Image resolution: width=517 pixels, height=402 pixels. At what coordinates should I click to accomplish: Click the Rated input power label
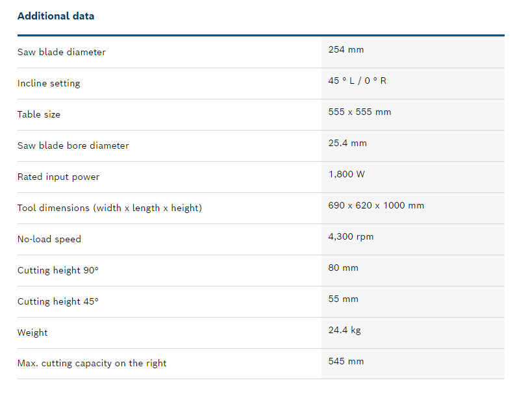pos(58,177)
